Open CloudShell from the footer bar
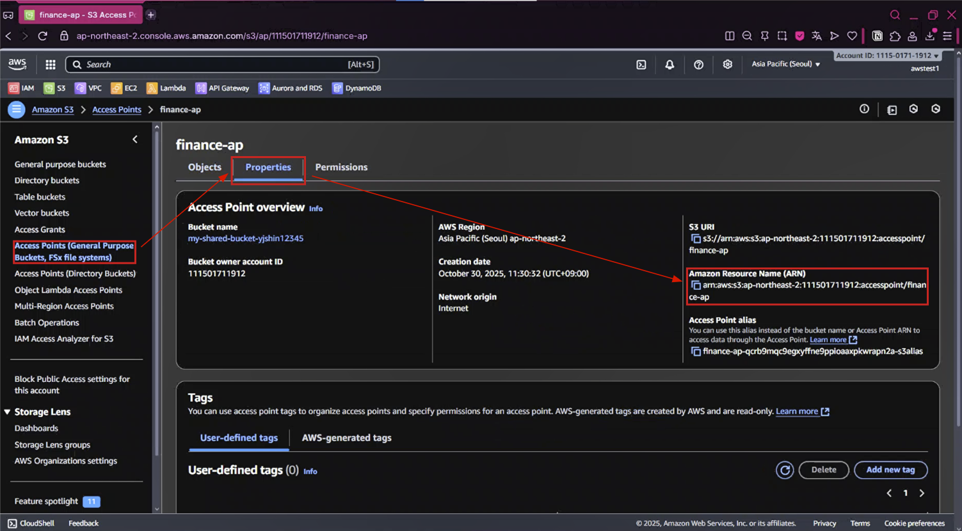Viewport: 962px width, 531px height. pos(31,523)
